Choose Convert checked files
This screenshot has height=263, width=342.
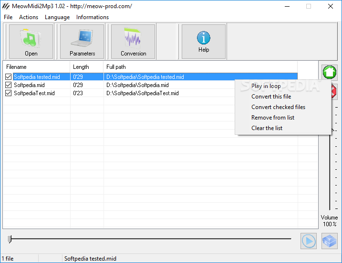click(283, 107)
